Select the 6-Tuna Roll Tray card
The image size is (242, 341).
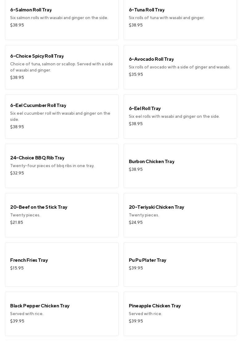click(147, 10)
